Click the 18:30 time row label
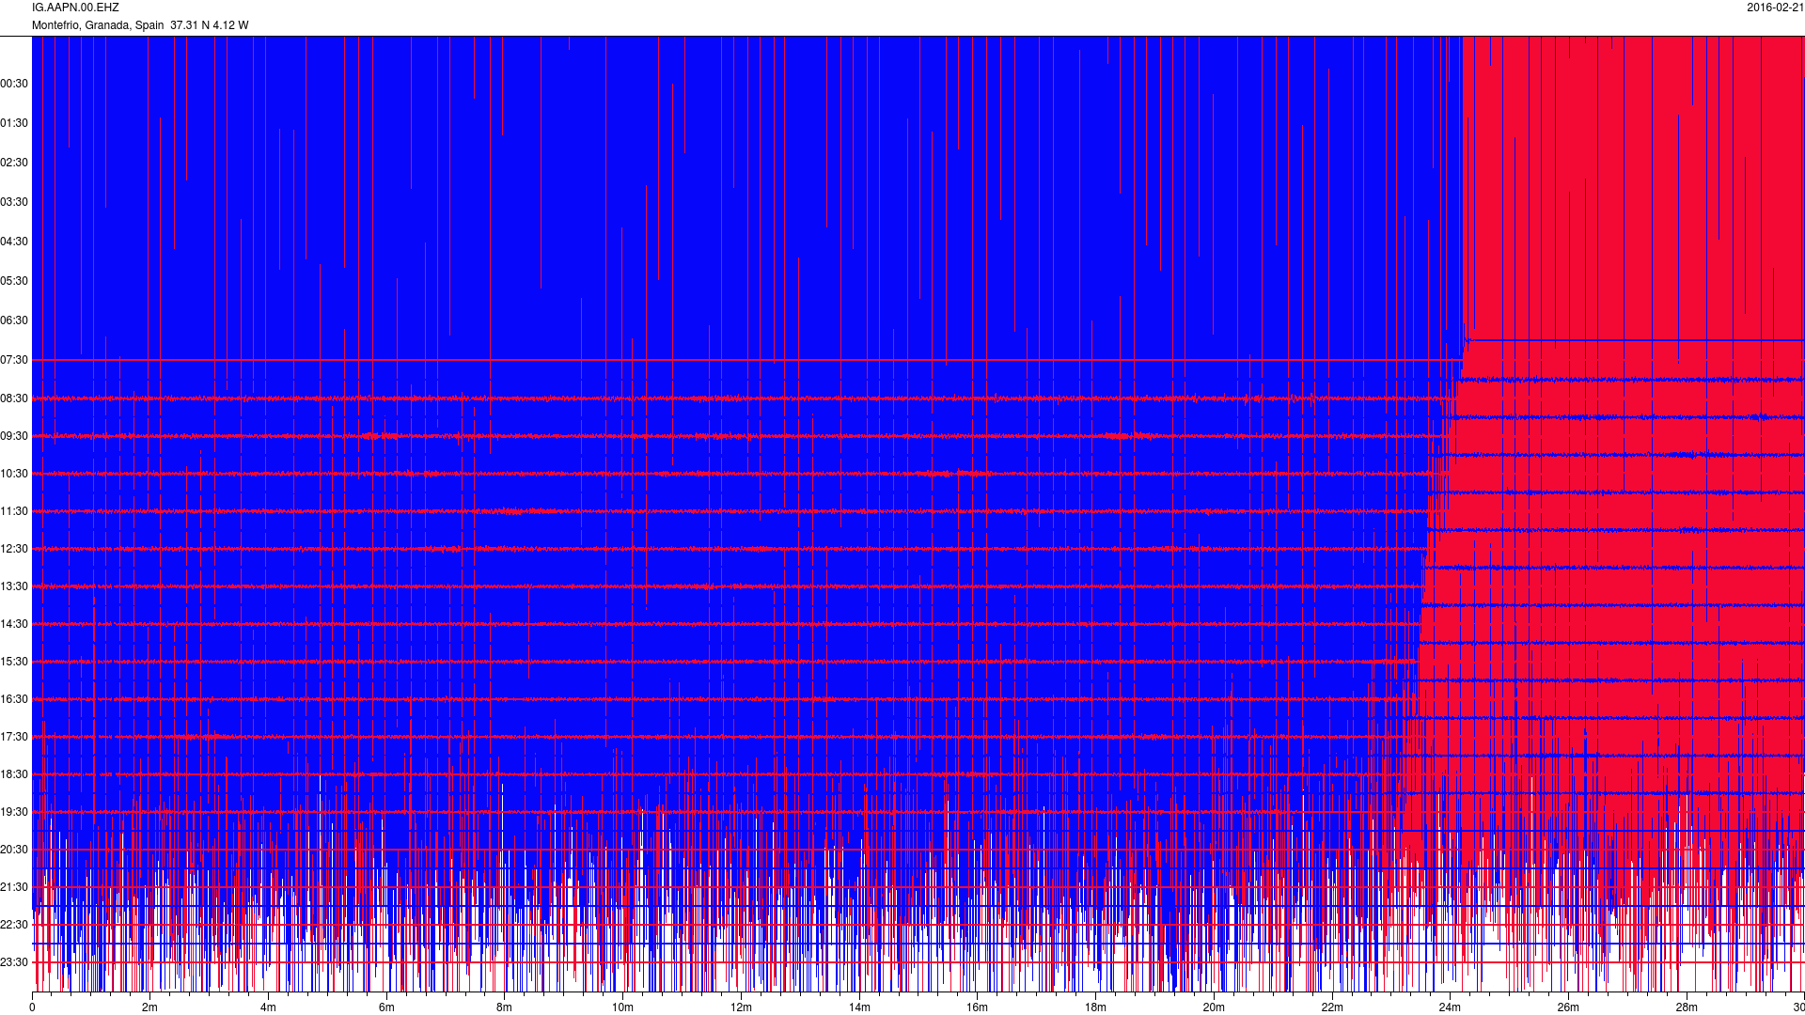1805x1015 pixels. [14, 774]
